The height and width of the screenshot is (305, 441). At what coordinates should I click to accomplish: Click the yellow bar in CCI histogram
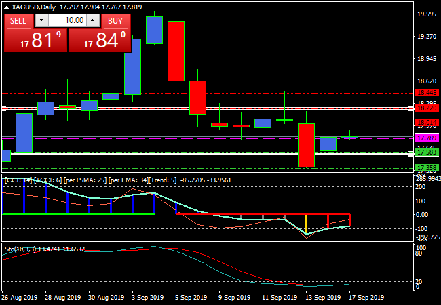306,224
